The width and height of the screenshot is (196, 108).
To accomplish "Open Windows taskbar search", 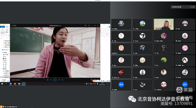I will [6, 84].
